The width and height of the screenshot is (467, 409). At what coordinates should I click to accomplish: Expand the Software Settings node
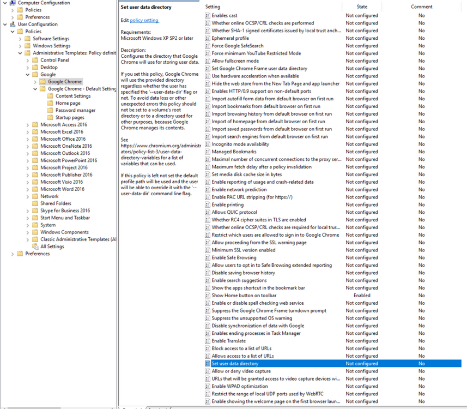(20, 39)
